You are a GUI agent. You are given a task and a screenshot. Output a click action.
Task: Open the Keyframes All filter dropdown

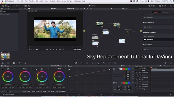tap(162, 66)
